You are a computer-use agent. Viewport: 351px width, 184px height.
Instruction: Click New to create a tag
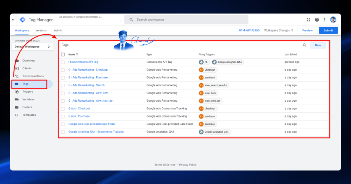tap(318, 45)
